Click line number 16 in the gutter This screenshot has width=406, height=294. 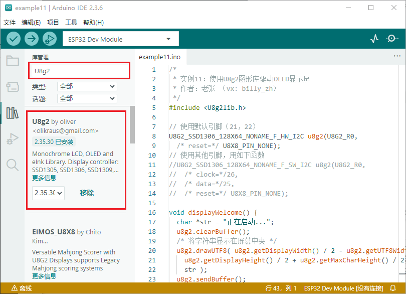[152, 213]
